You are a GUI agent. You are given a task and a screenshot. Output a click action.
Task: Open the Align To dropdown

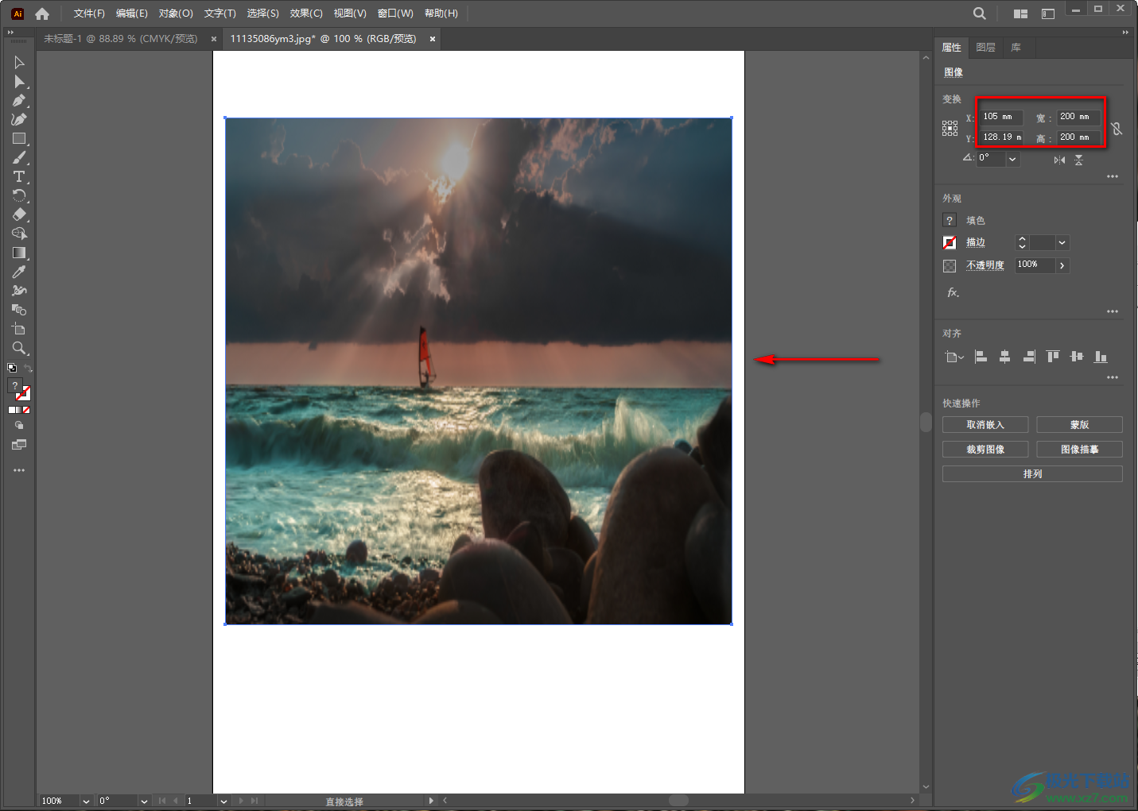tap(954, 357)
